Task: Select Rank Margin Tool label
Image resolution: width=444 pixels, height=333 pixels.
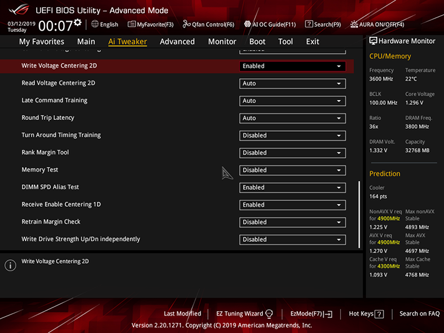Action: pyautogui.click(x=46, y=152)
